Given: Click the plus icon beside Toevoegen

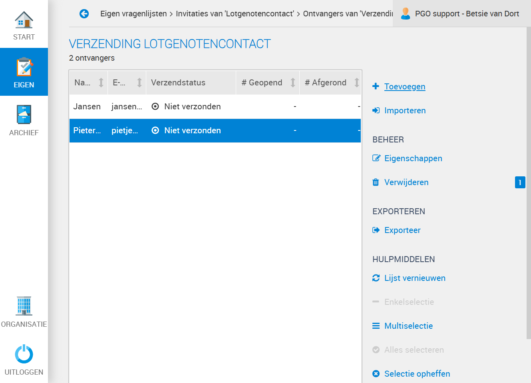Looking at the screenshot, I should tap(376, 86).
